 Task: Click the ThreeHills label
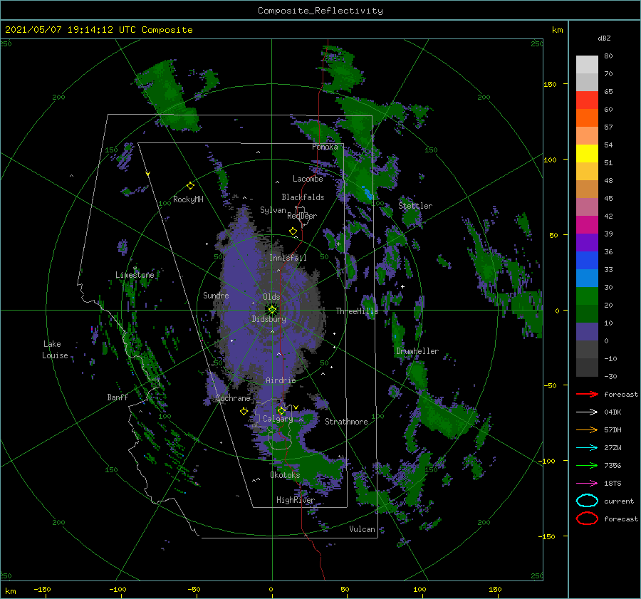coord(357,311)
